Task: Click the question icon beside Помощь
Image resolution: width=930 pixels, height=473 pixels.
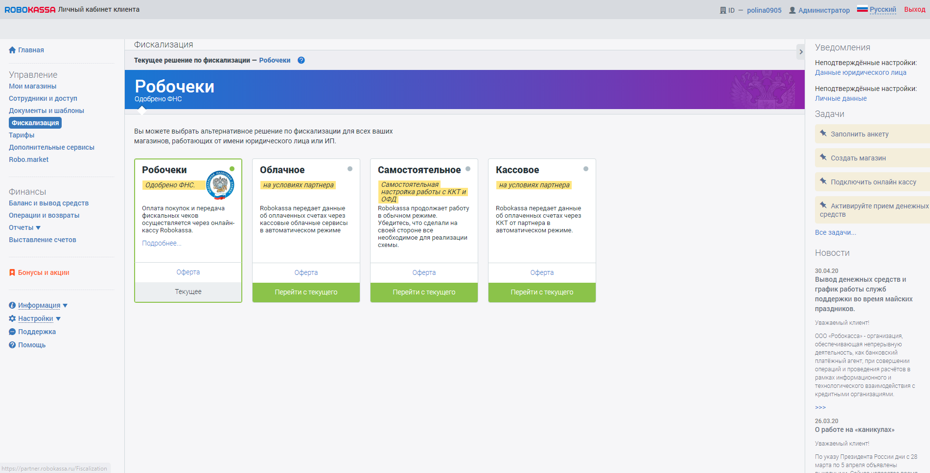Action: [x=12, y=345]
